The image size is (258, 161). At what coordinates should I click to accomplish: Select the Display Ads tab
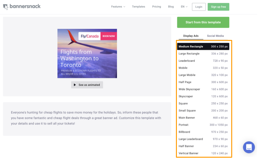click(191, 36)
